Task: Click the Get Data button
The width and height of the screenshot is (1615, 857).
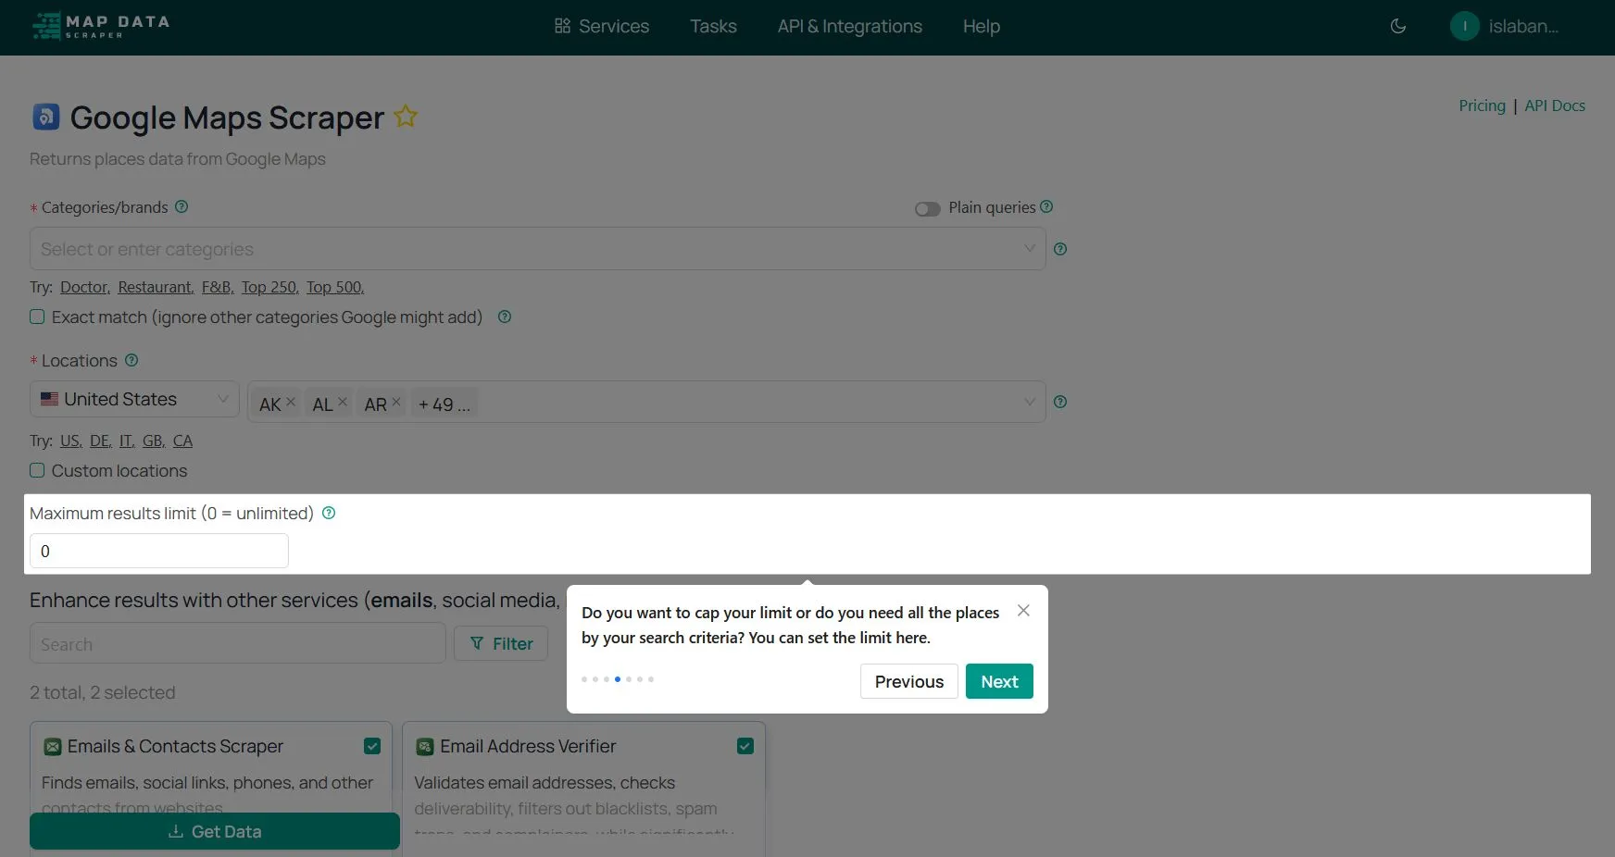Action: [x=215, y=831]
